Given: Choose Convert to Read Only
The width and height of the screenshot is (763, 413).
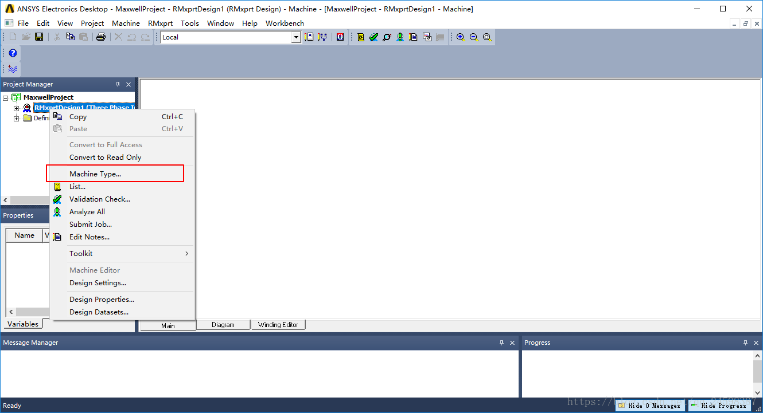Looking at the screenshot, I should [x=122, y=157].
